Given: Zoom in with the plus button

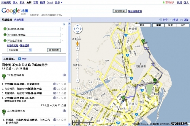Looking at the screenshot, I should [77, 48].
